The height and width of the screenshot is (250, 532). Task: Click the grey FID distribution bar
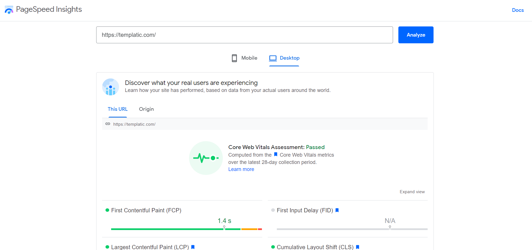point(352,229)
